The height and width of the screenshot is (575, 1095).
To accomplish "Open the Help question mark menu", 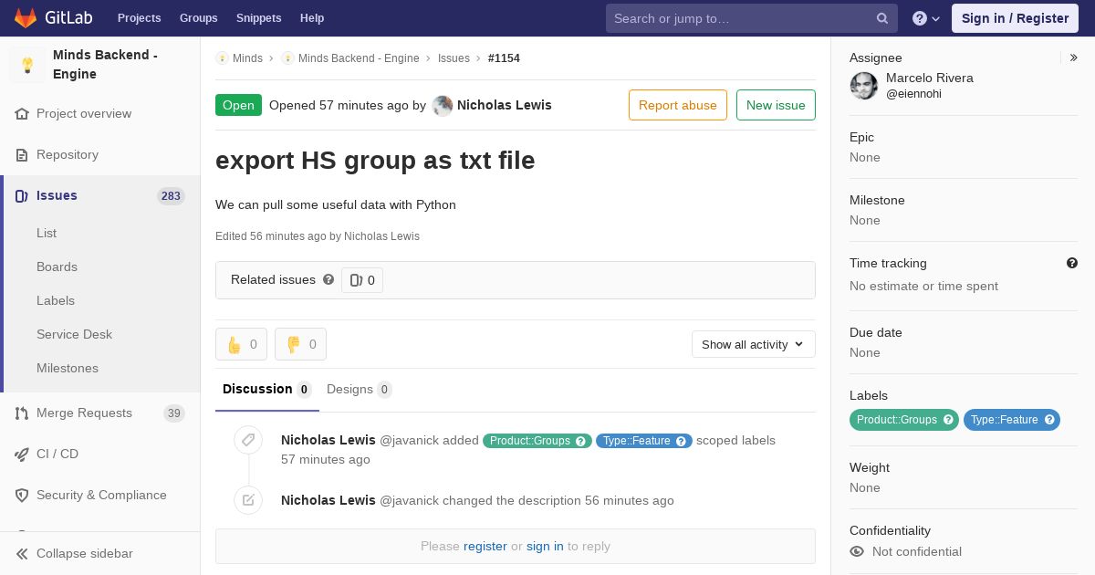I will tap(926, 18).
